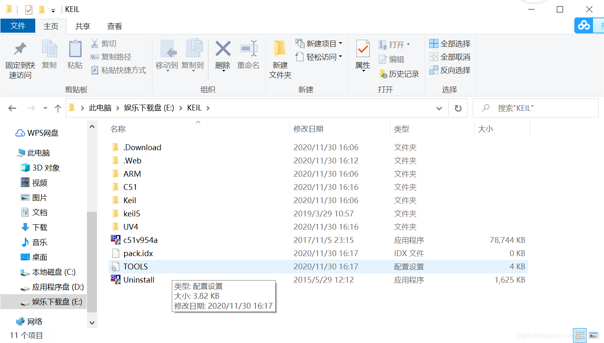Open 本地磁盘 (C:) in the sidebar
Viewport: 604px width, 343px height.
[x=48, y=272]
